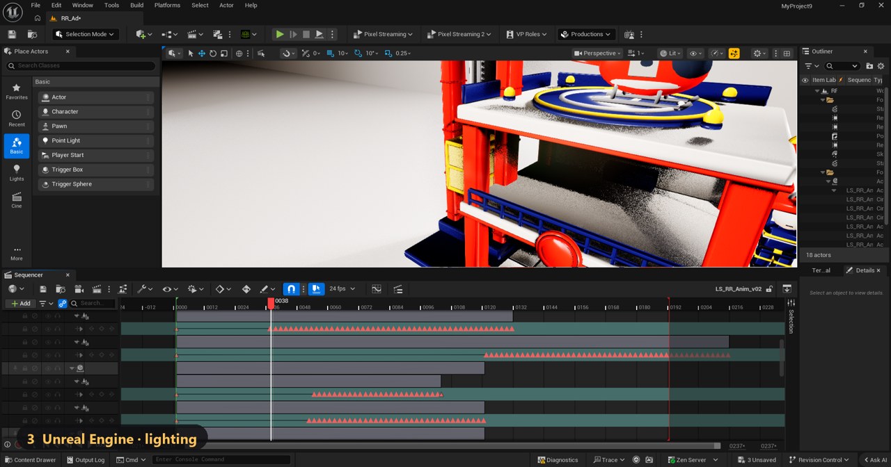This screenshot has width=891, height=467.
Task: Click the red playhead marker at frame 0038
Action: click(271, 304)
